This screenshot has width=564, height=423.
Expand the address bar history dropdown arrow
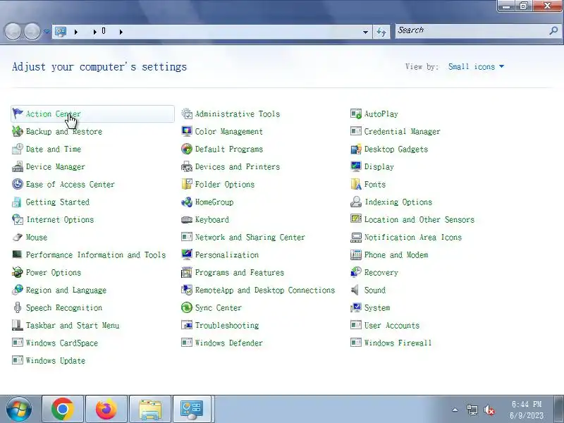pos(365,32)
